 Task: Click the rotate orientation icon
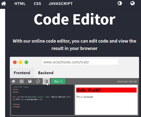click(38, 81)
